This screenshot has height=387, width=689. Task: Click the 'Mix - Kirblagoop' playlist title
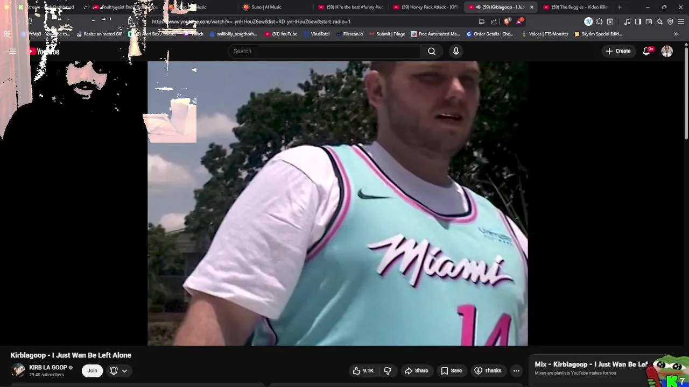pyautogui.click(x=591, y=364)
